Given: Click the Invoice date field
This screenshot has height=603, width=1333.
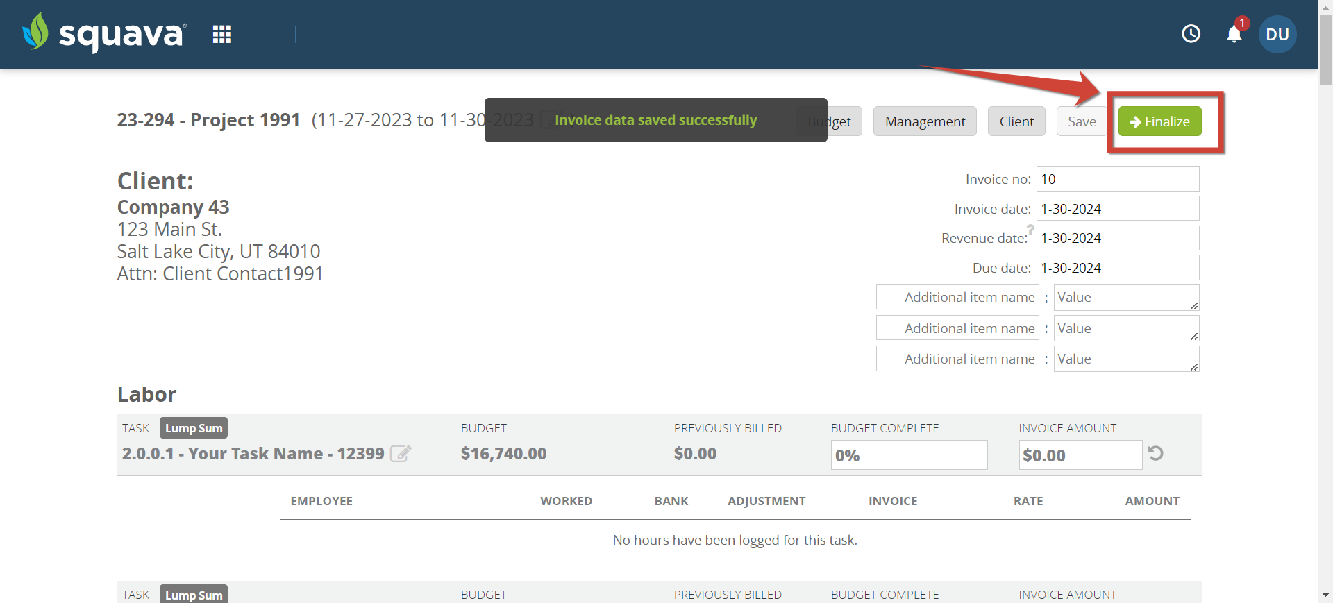Looking at the screenshot, I should [x=1118, y=209].
